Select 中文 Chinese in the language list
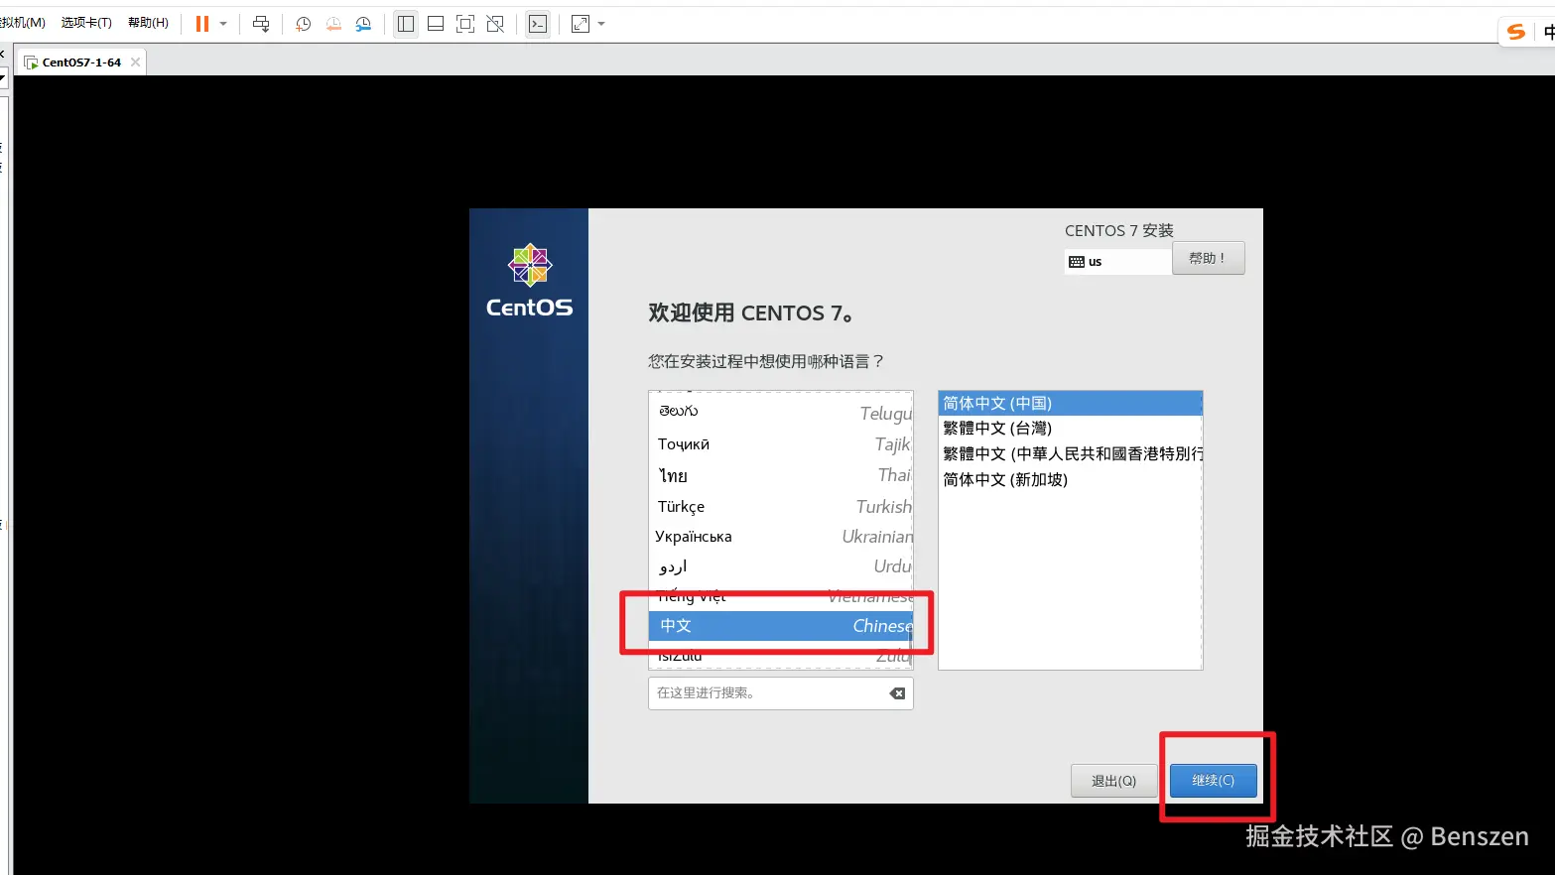 point(781,626)
